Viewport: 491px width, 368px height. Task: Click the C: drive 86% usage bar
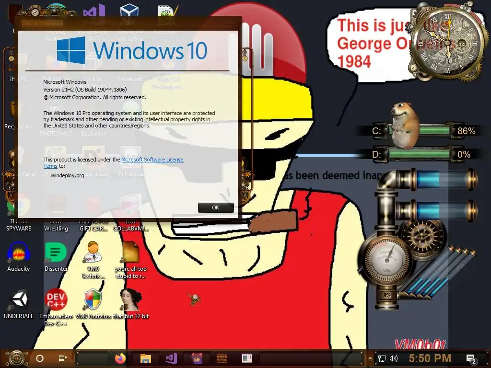(420, 130)
